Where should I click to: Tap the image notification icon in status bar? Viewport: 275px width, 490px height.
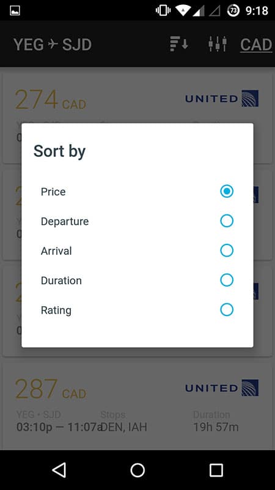[x=15, y=10]
